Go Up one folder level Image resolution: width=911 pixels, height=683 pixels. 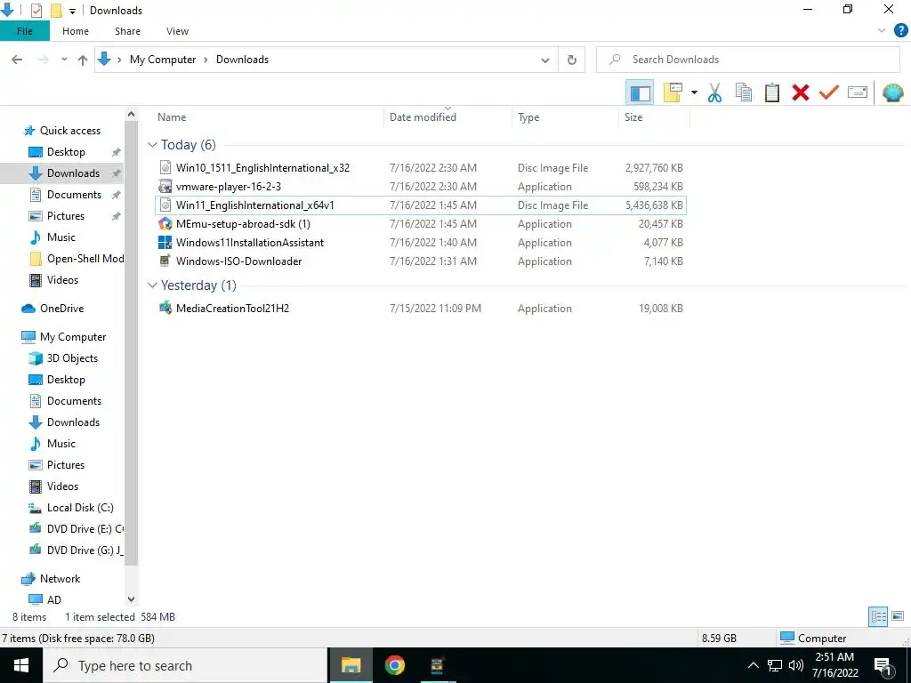pos(83,60)
